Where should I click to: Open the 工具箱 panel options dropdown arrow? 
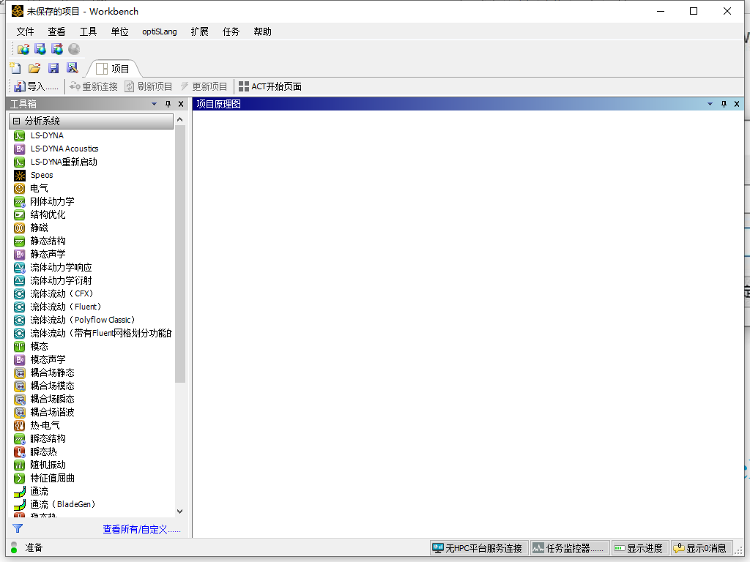point(154,104)
